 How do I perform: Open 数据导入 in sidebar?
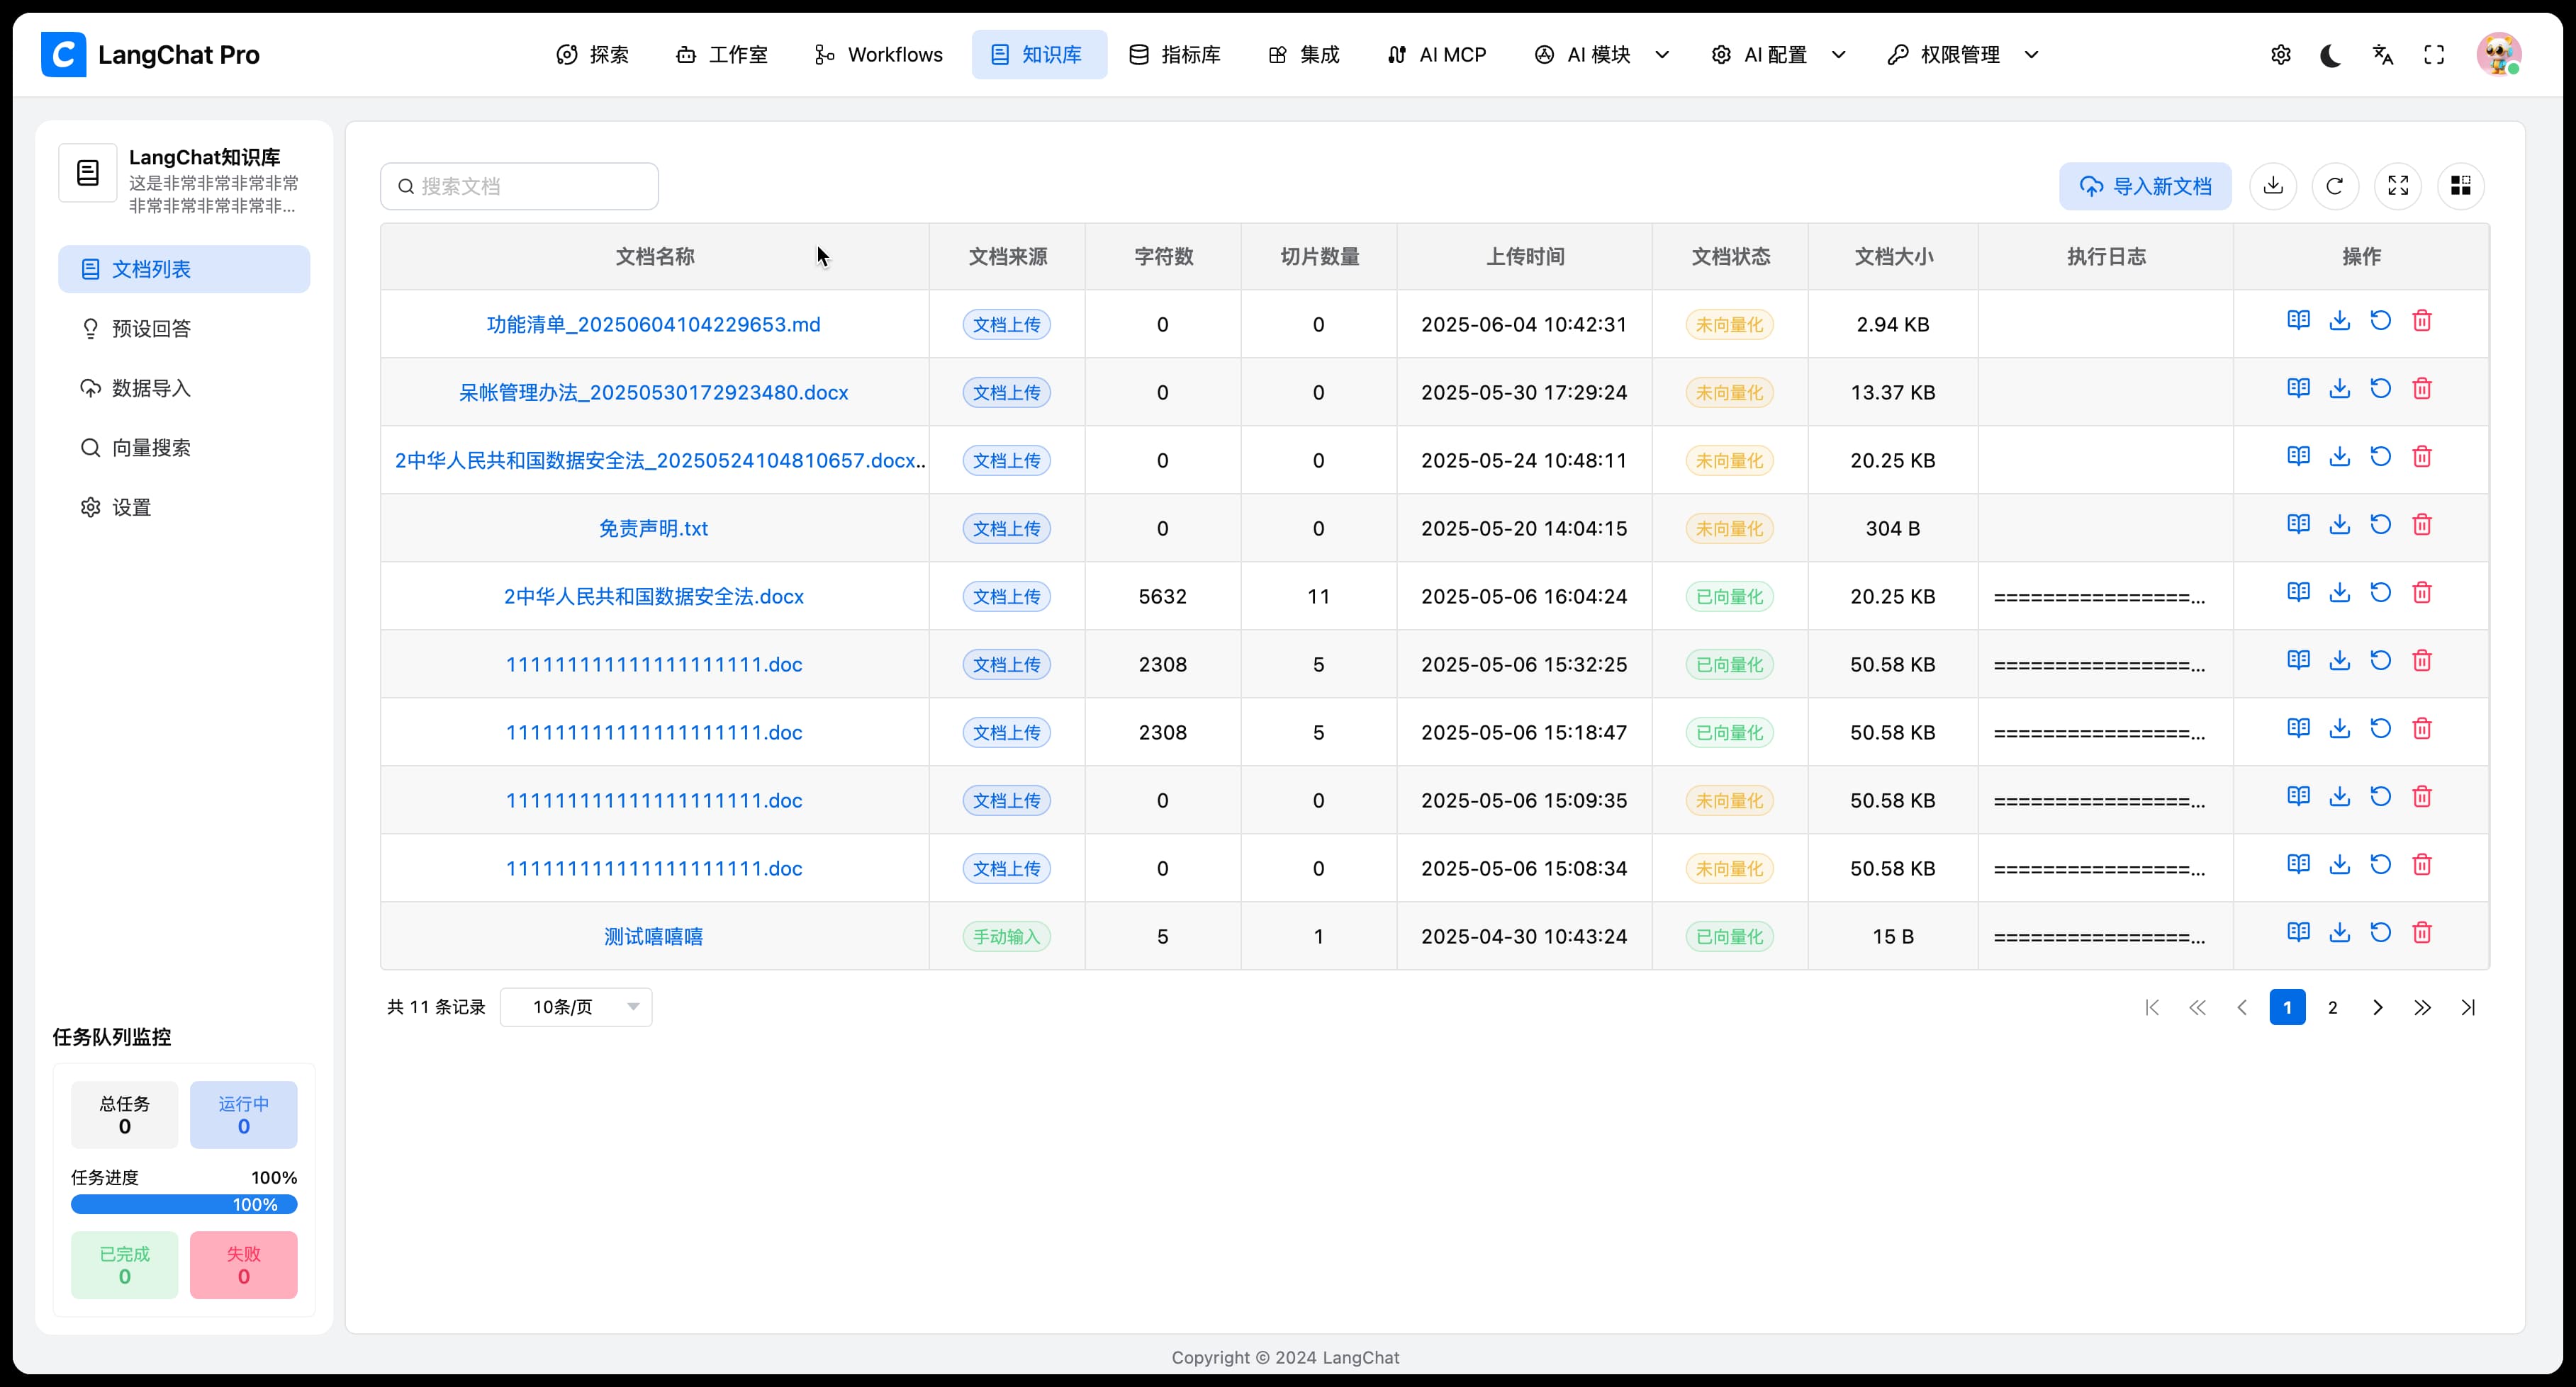(x=184, y=387)
